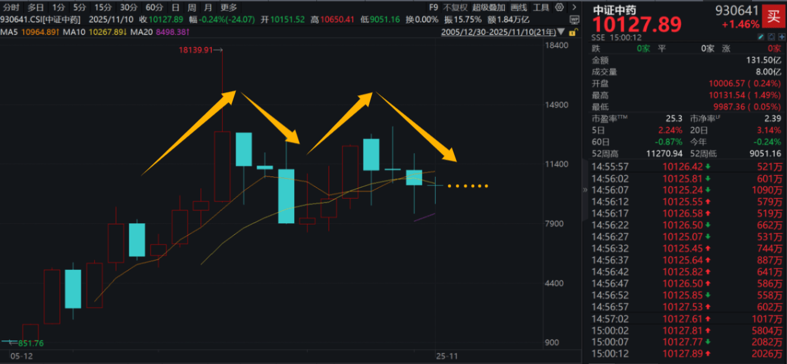Click the large 10127.89 latest price
787x364 pixels.
coord(637,25)
